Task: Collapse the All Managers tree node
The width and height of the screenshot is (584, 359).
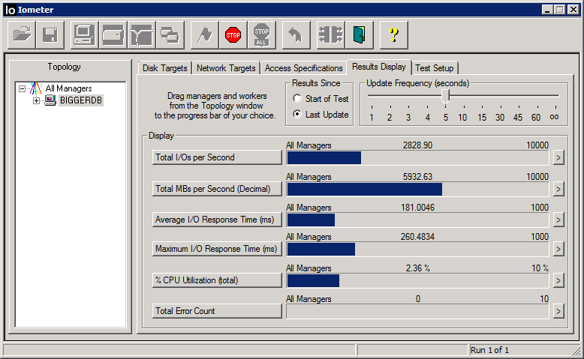Action: point(23,88)
